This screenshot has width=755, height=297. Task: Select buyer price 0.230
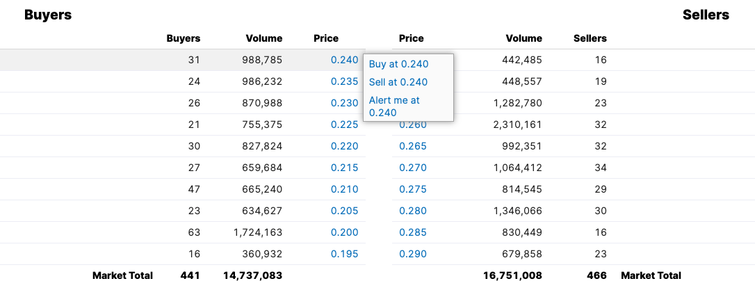tap(344, 103)
